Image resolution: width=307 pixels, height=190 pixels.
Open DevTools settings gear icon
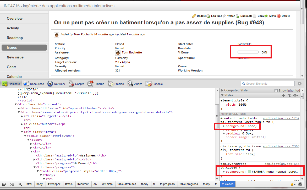(300, 184)
